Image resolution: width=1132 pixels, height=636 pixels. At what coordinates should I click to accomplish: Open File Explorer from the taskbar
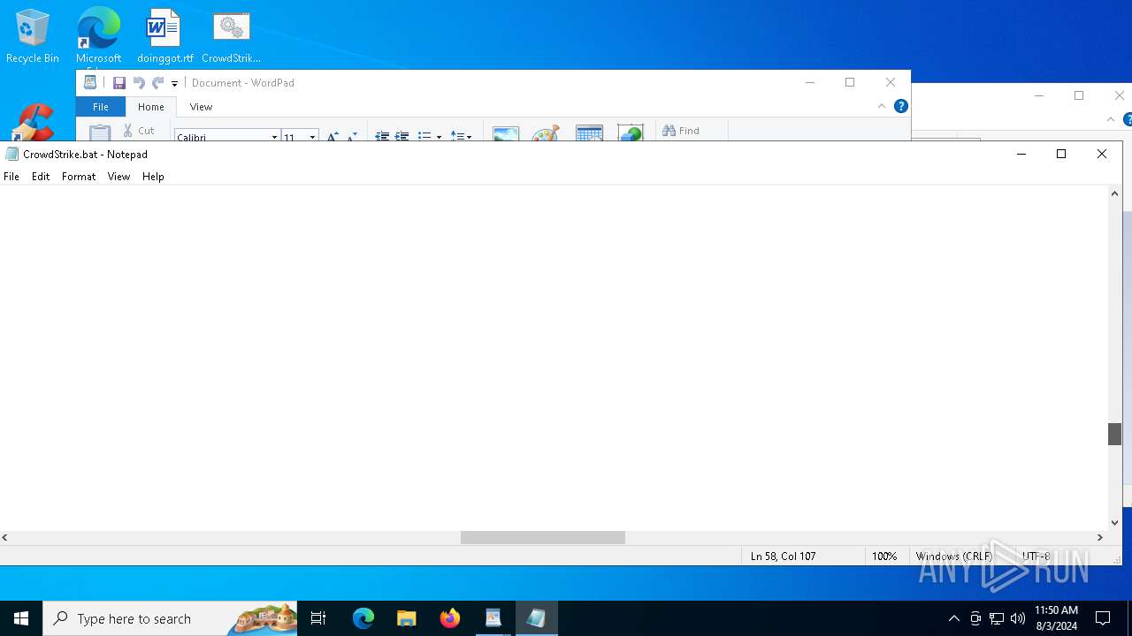pyautogui.click(x=407, y=618)
